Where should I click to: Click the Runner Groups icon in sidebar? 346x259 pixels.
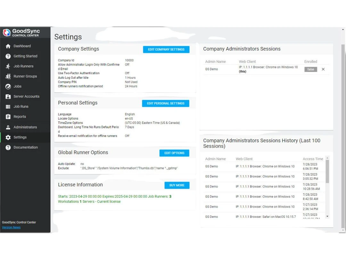(8, 76)
